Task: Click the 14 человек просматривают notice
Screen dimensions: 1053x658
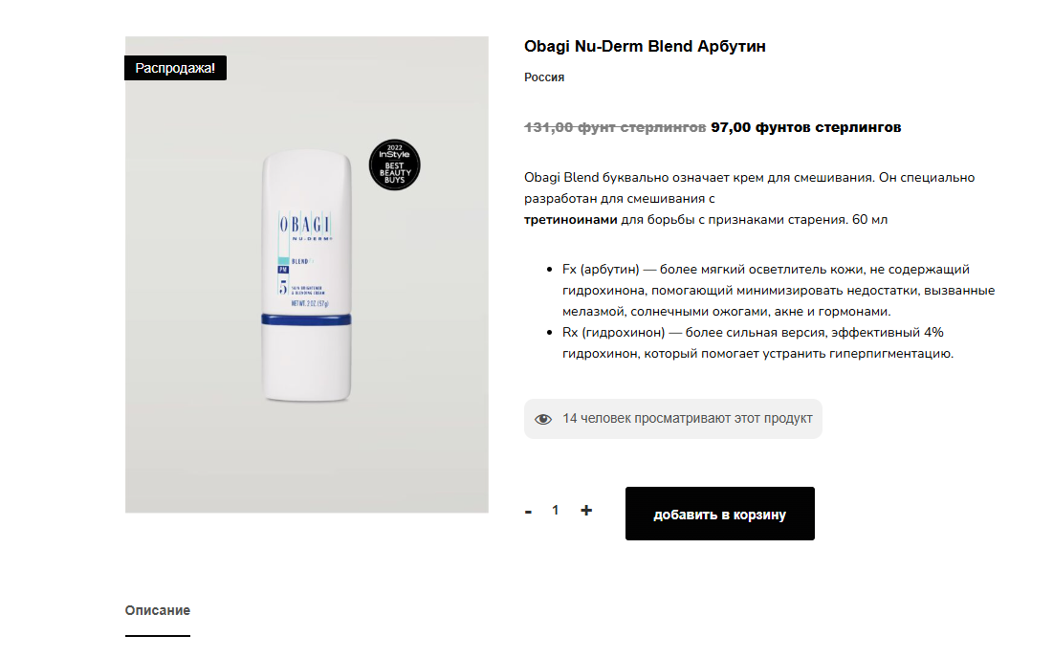Action: (673, 419)
